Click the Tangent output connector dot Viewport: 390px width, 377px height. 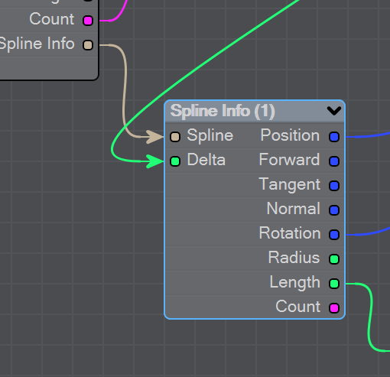(x=334, y=186)
